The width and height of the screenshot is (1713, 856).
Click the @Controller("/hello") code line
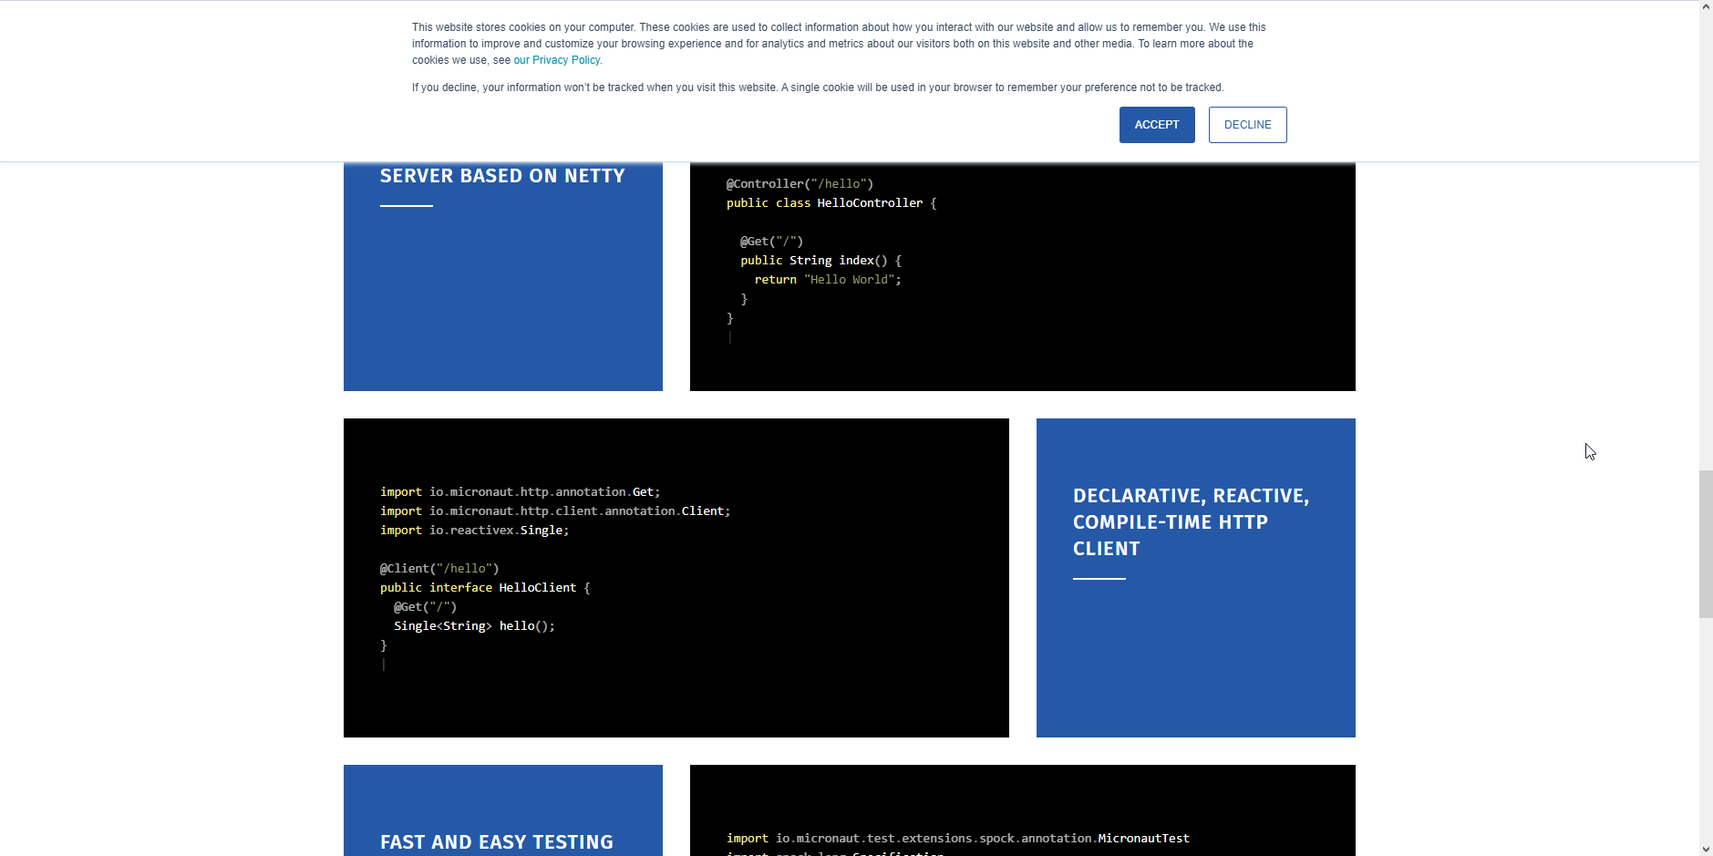pyautogui.click(x=800, y=184)
